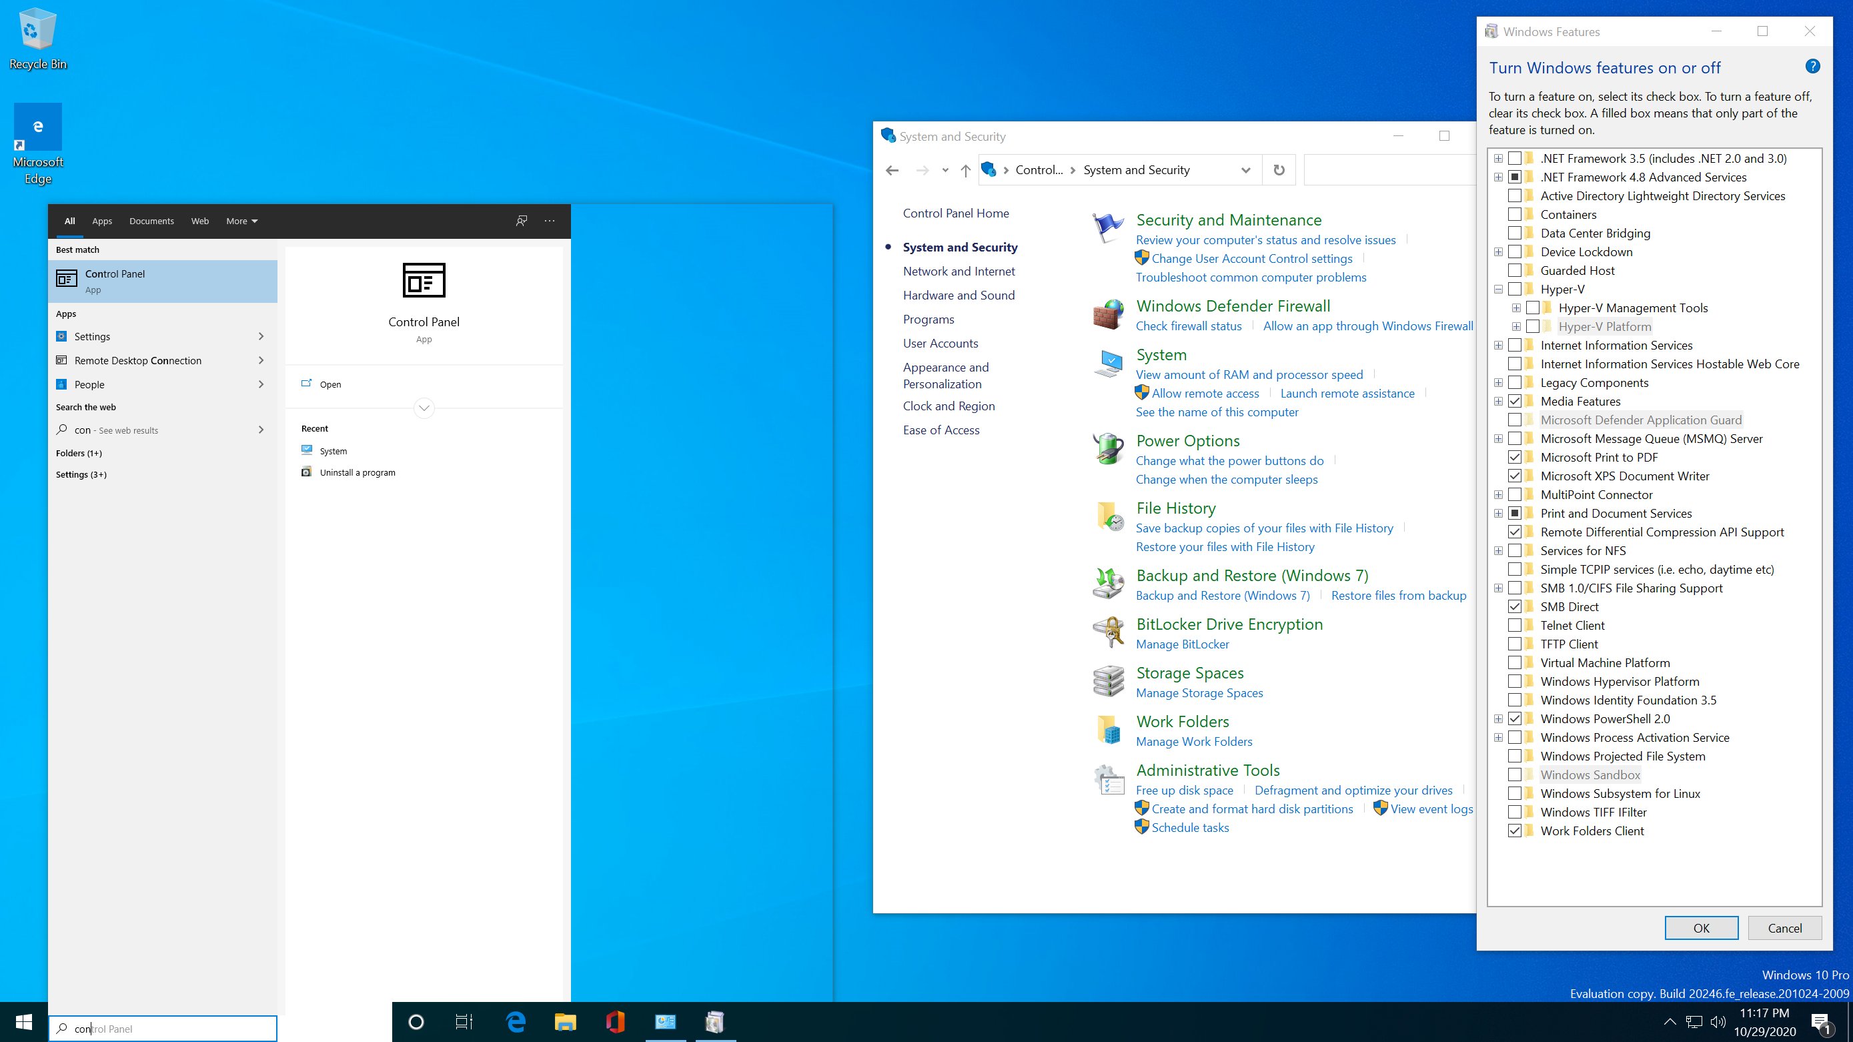Cancel the Windows Features dialog
This screenshot has height=1042, width=1853.
coord(1785,927)
